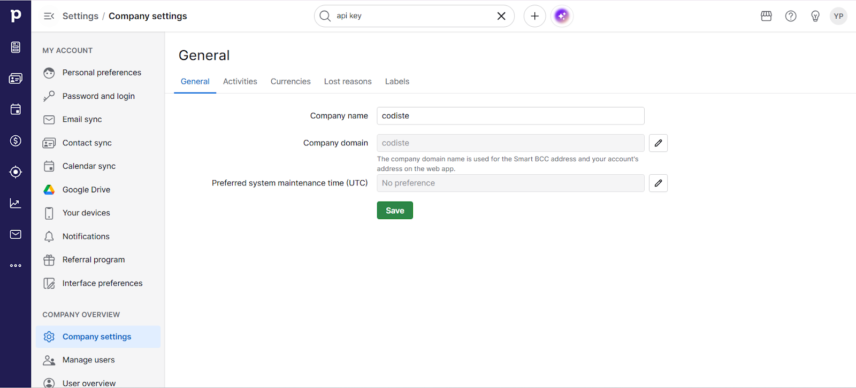The image size is (856, 388).
Task: Open Deals via the dollar icon
Action: 16,141
